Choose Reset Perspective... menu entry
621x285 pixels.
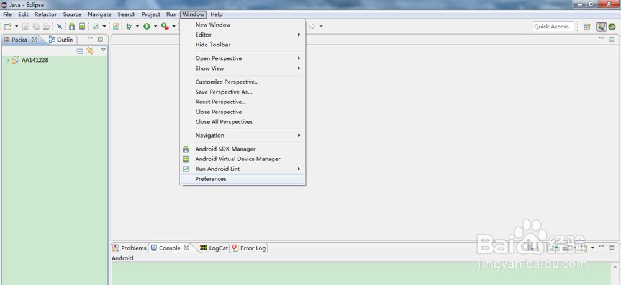pos(242,102)
